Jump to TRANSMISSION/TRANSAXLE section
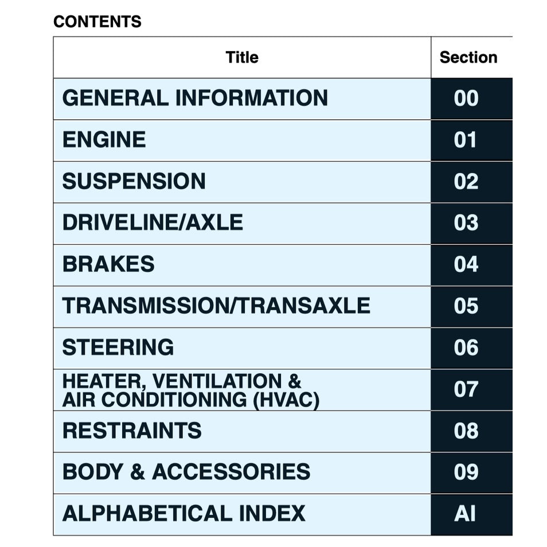This screenshot has height=547, width=547. [x=216, y=306]
